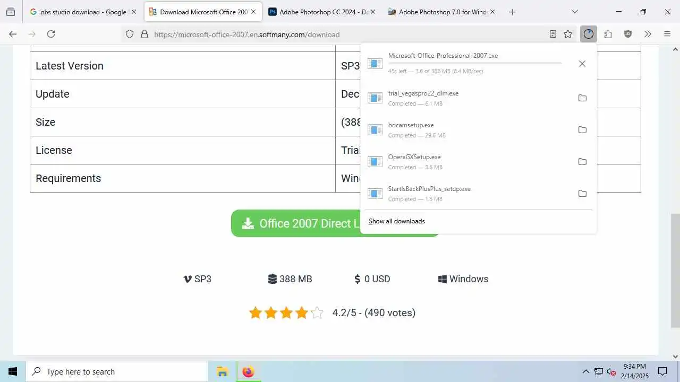Open the notification center icon

click(662, 371)
